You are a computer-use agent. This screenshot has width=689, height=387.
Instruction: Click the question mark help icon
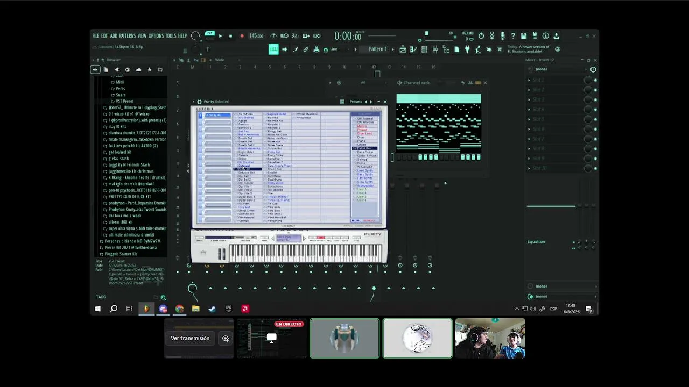coord(513,36)
